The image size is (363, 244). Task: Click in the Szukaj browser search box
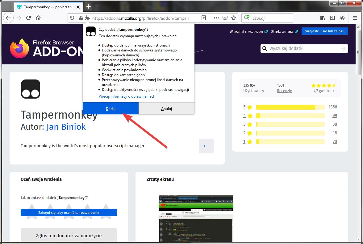267,18
